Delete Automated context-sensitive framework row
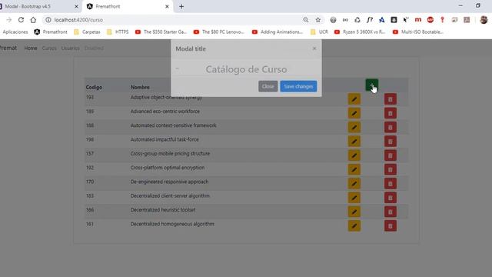The image size is (492, 277). [391, 127]
